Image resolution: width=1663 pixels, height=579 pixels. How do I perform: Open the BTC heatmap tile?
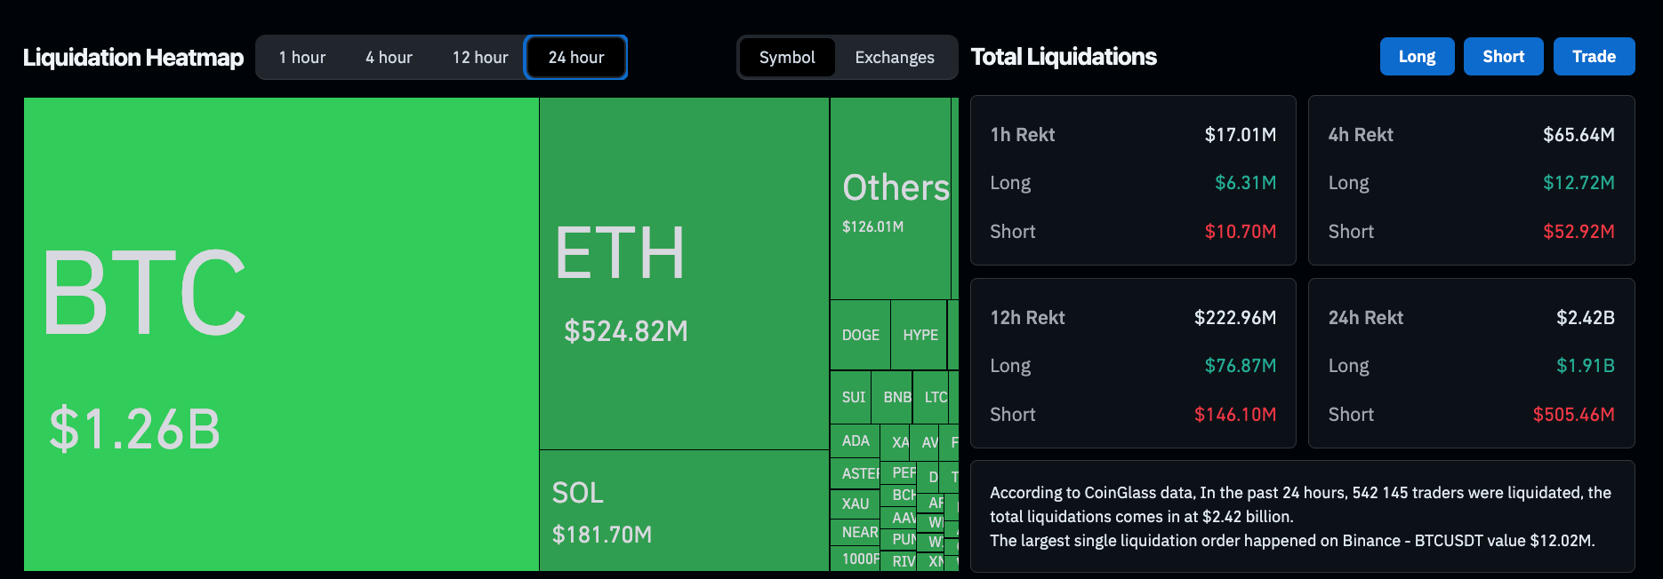[281, 334]
